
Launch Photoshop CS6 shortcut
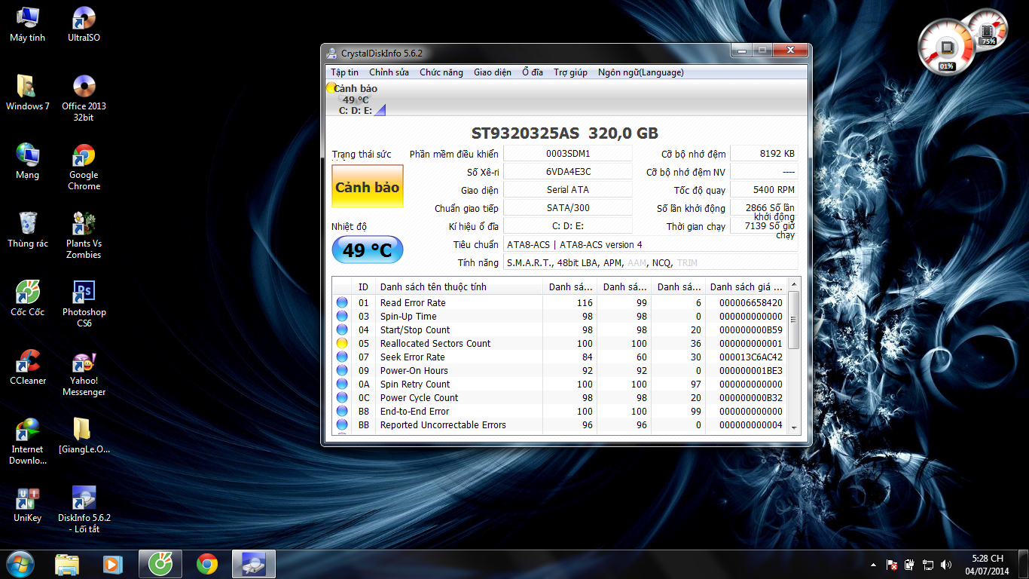point(84,305)
